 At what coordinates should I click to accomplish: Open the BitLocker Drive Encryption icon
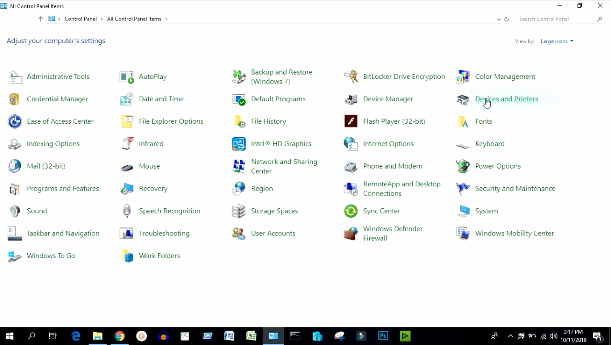click(351, 77)
